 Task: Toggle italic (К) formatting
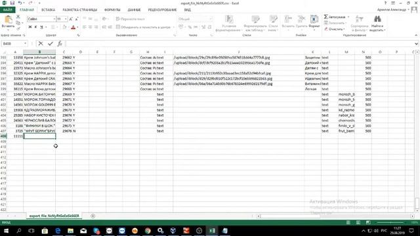[x=35, y=27]
